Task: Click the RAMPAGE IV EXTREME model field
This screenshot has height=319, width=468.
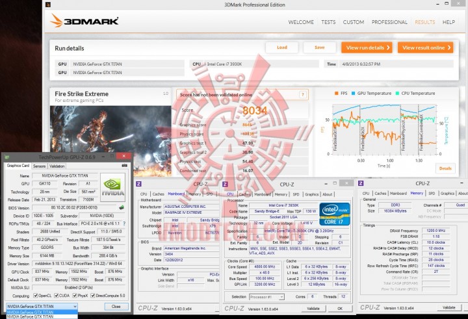Action: pyautogui.click(x=192, y=212)
